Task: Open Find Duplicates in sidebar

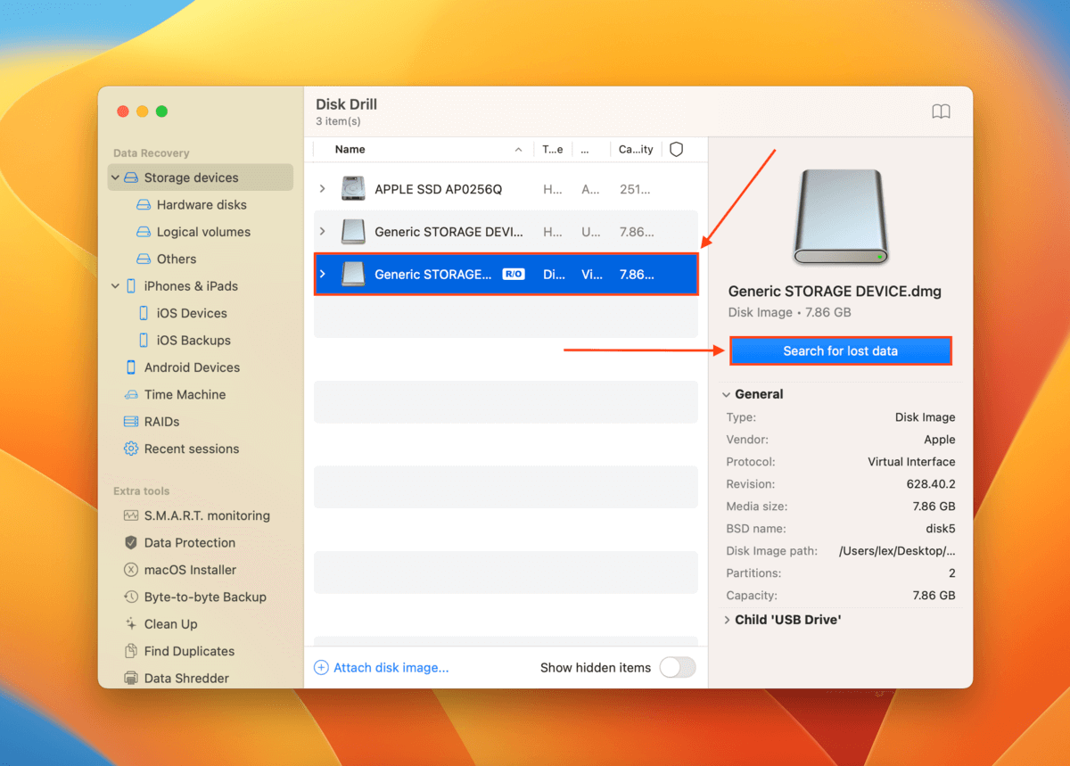Action: (x=189, y=651)
